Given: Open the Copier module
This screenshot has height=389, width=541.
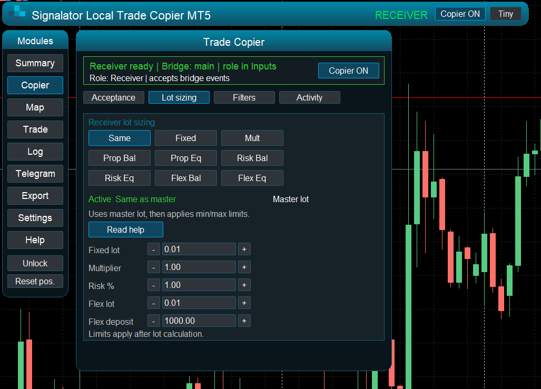Looking at the screenshot, I should click(35, 85).
